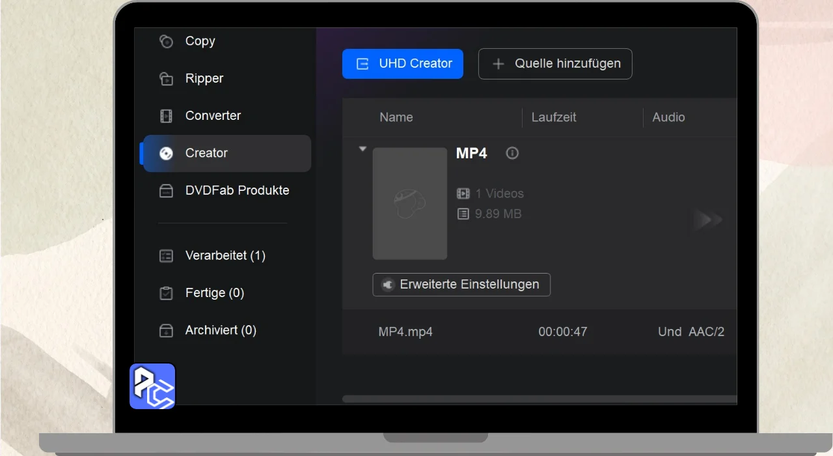Screen dimensions: 833x456
Task: Click the 9.89 MB size icon
Action: [x=463, y=214]
